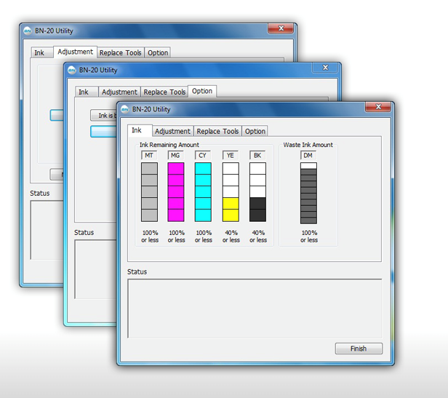Click the cyan CY ink level bar
This screenshot has height=398, width=448.
point(203,191)
